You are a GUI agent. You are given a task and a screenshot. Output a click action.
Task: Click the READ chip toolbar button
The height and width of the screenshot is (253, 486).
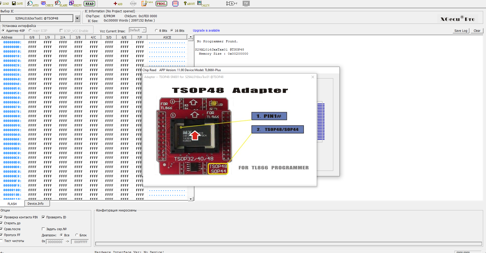coord(89,4)
